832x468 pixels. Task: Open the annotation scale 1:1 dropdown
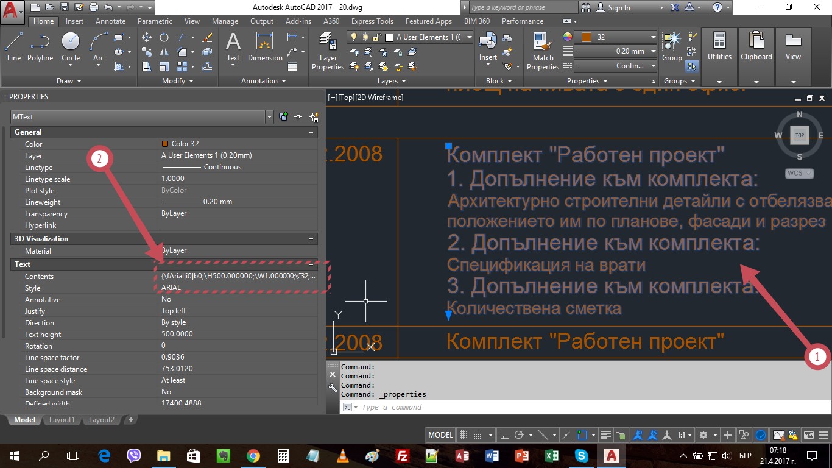click(684, 435)
